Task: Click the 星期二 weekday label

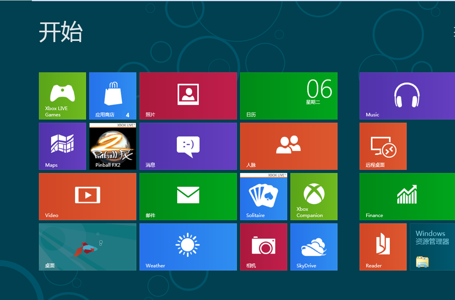Action: 313,102
